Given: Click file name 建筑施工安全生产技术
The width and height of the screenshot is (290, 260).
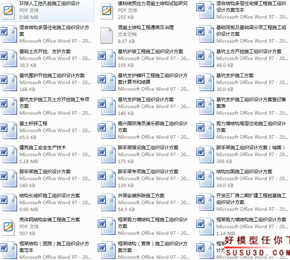Looking at the screenshot, I should [x=43, y=148].
